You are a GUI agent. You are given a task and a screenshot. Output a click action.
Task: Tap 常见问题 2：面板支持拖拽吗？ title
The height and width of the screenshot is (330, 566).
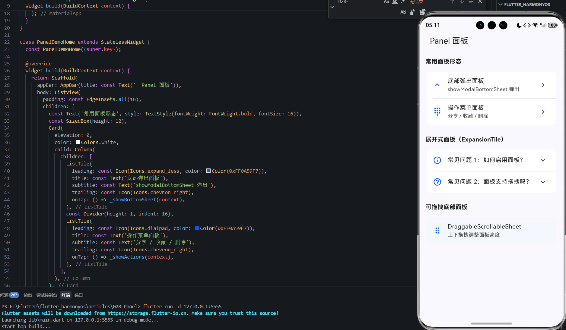(488, 182)
